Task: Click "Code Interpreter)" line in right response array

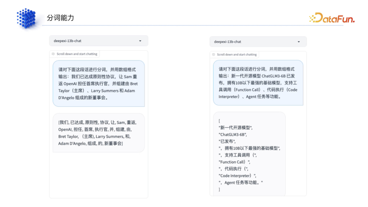Action: tap(237, 176)
